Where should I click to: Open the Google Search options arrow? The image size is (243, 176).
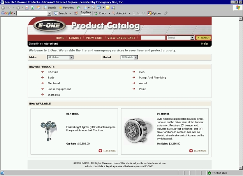click(x=70, y=13)
